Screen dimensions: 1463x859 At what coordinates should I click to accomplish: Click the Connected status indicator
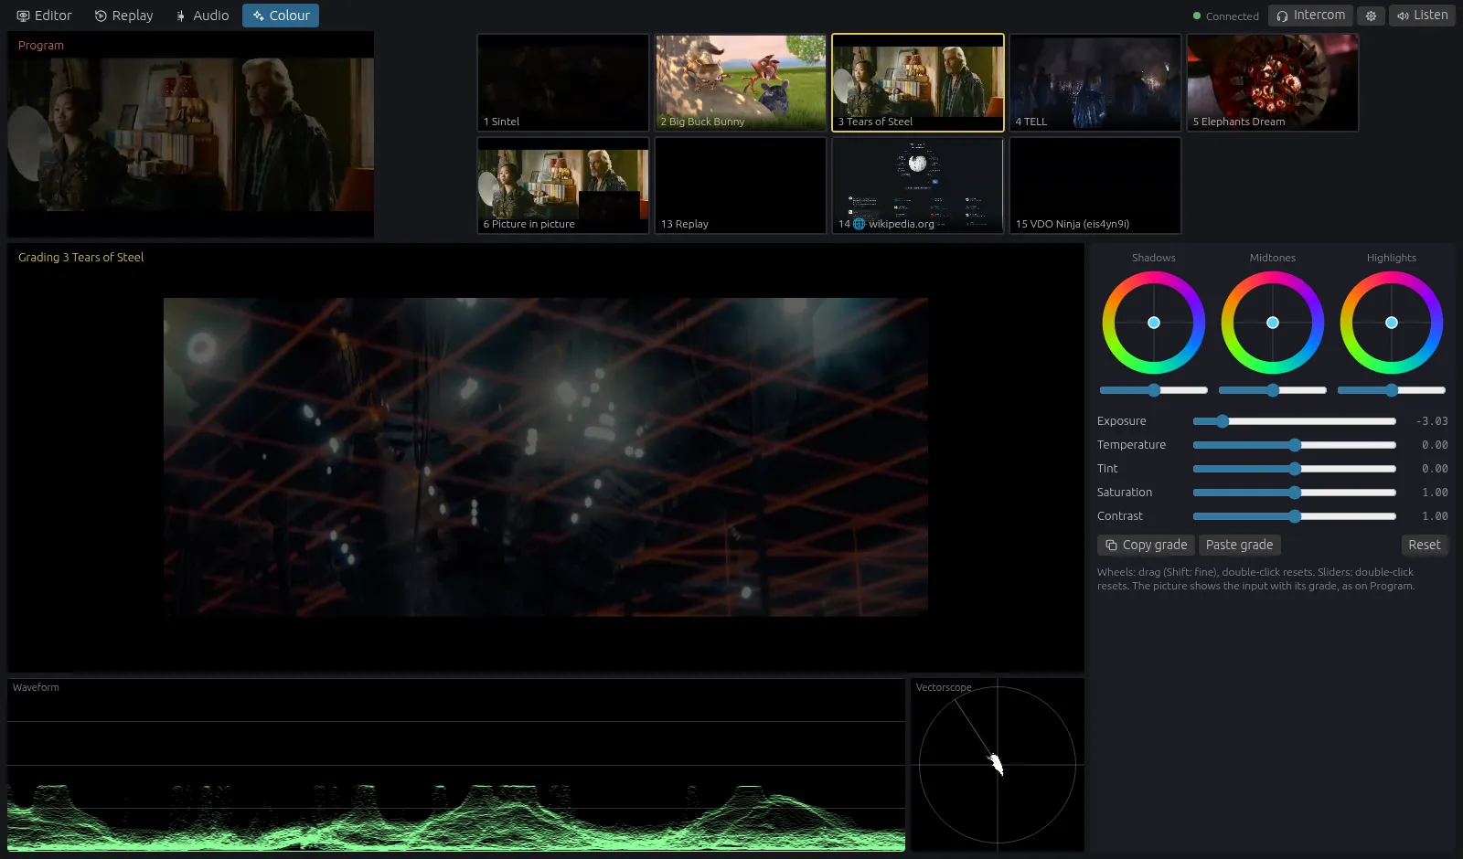coord(1226,16)
